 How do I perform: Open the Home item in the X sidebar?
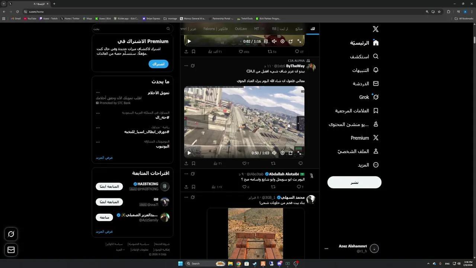click(364, 43)
